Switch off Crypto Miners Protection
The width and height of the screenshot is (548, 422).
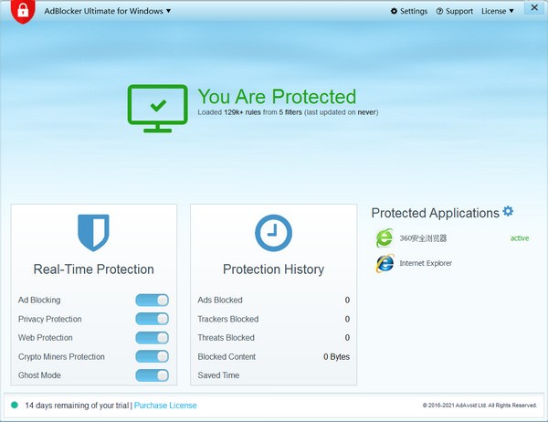click(152, 357)
